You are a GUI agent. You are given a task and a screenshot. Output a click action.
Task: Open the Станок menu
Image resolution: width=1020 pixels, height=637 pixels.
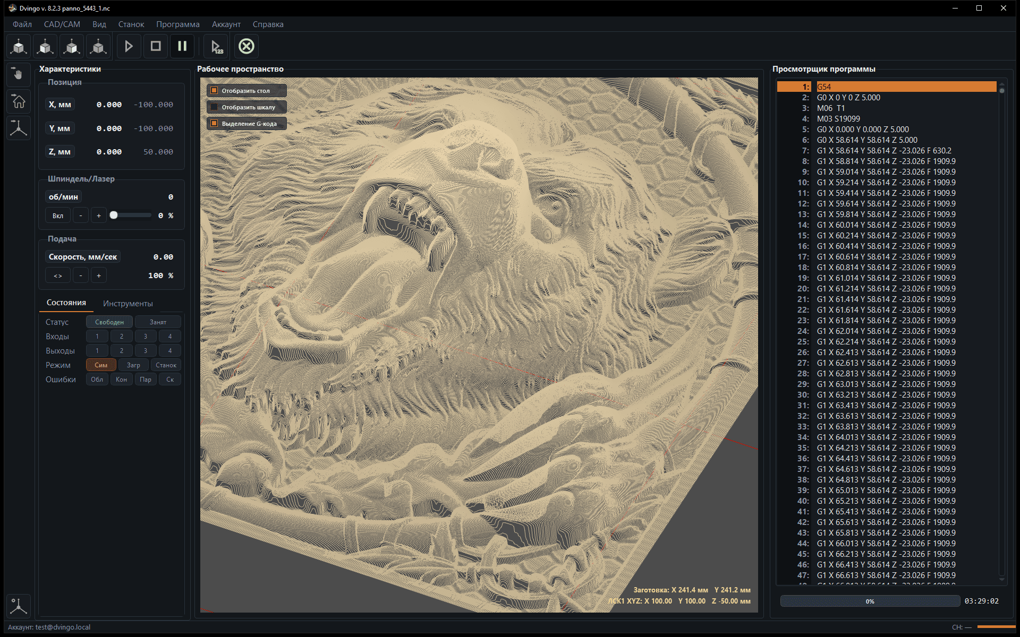[131, 24]
